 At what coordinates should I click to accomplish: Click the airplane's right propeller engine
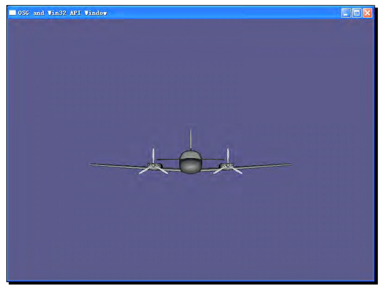point(228,166)
